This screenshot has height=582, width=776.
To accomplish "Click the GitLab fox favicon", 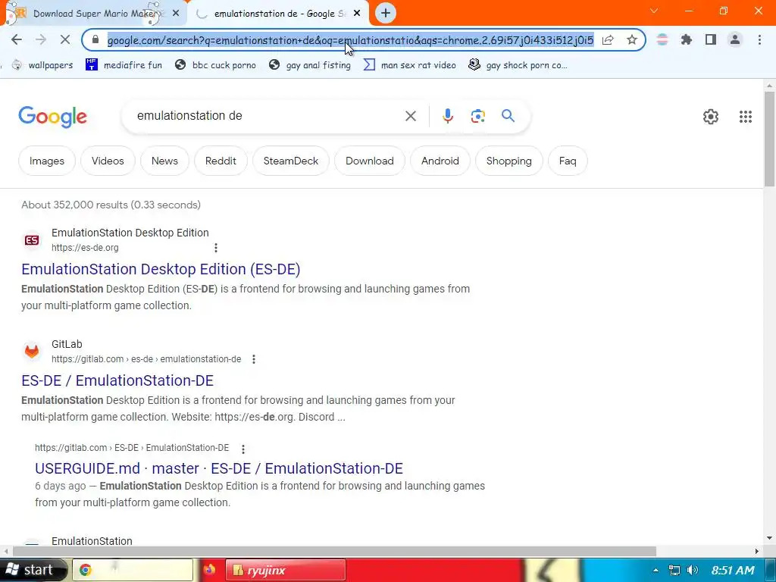I will pos(32,352).
